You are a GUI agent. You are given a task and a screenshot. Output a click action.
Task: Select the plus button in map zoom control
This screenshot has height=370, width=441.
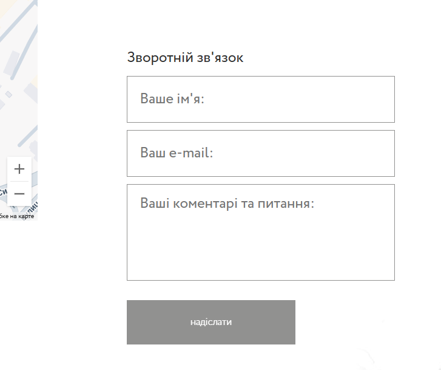(x=19, y=169)
